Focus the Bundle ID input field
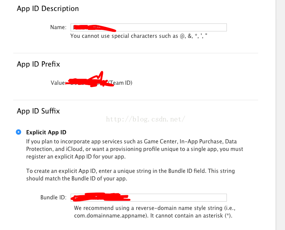 [177, 197]
